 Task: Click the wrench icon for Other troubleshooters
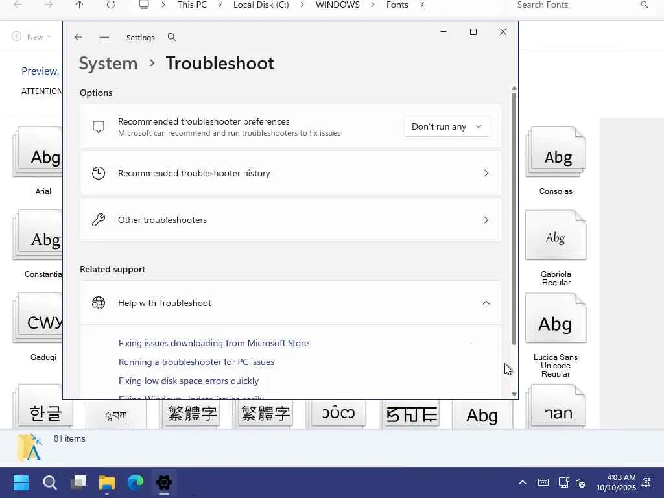click(99, 220)
